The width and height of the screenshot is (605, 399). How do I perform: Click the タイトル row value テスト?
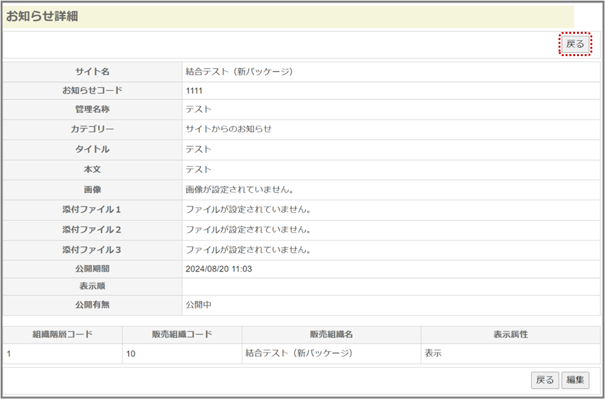coord(198,149)
